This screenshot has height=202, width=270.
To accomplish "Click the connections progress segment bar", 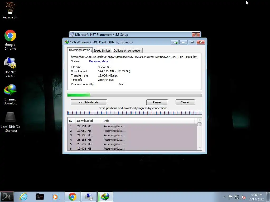I will click(134, 113).
